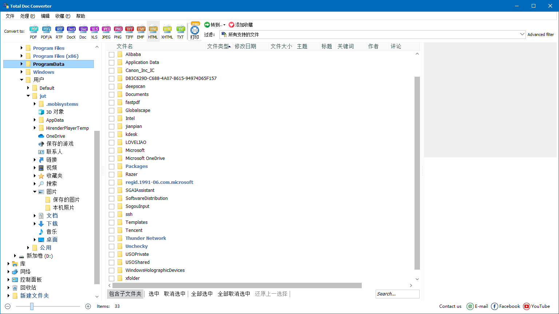The image size is (559, 314).
Task: Expand the AppData tree node
Action: [x=35, y=120]
